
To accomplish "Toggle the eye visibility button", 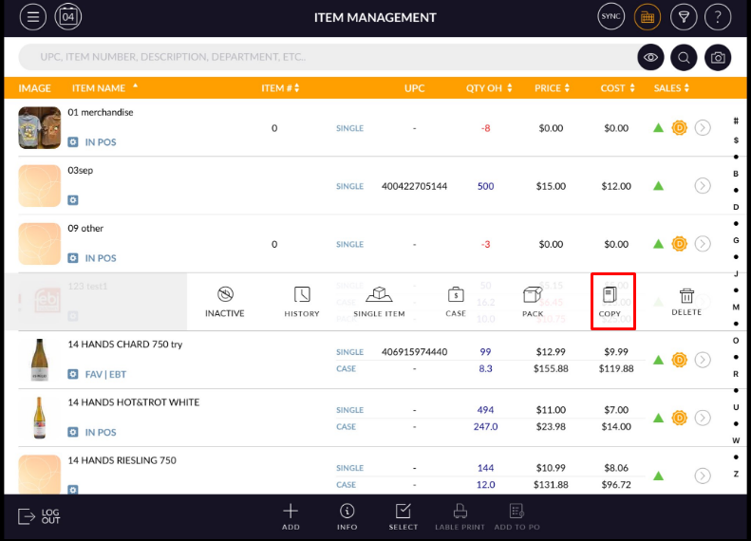I will pos(650,58).
